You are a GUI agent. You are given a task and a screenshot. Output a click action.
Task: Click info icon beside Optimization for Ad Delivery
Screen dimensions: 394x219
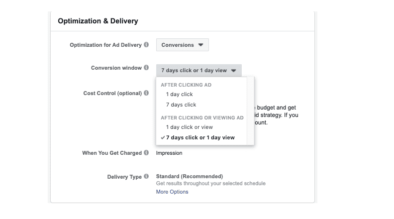[146, 45]
